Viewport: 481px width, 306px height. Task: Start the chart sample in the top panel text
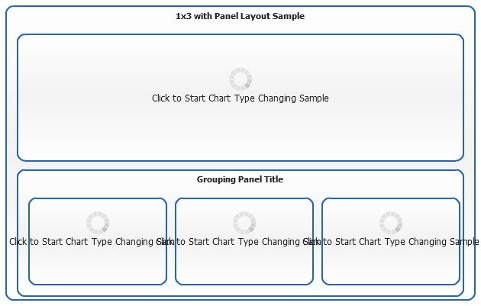pos(240,98)
